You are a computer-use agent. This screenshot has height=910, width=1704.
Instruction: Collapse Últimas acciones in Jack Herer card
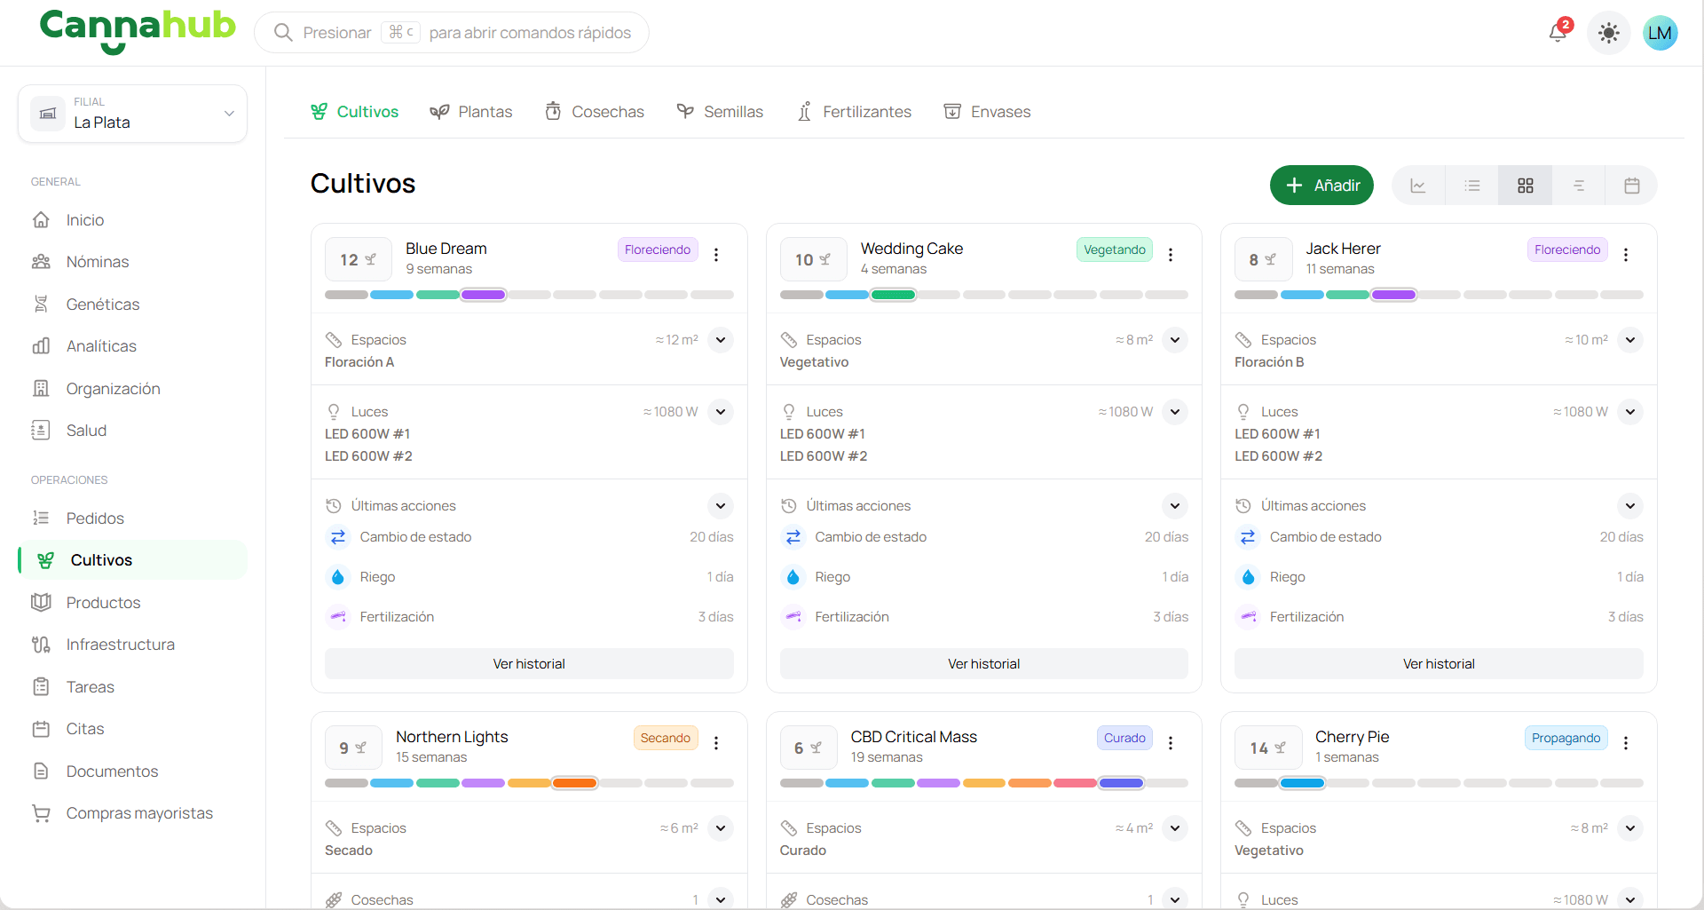pyautogui.click(x=1630, y=506)
